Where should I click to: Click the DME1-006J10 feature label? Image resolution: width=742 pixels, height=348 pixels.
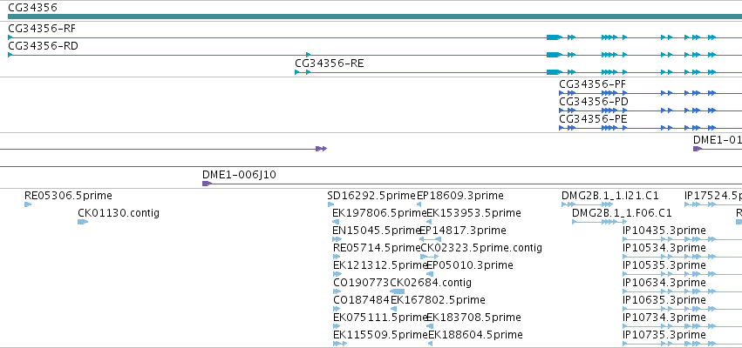[239, 175]
